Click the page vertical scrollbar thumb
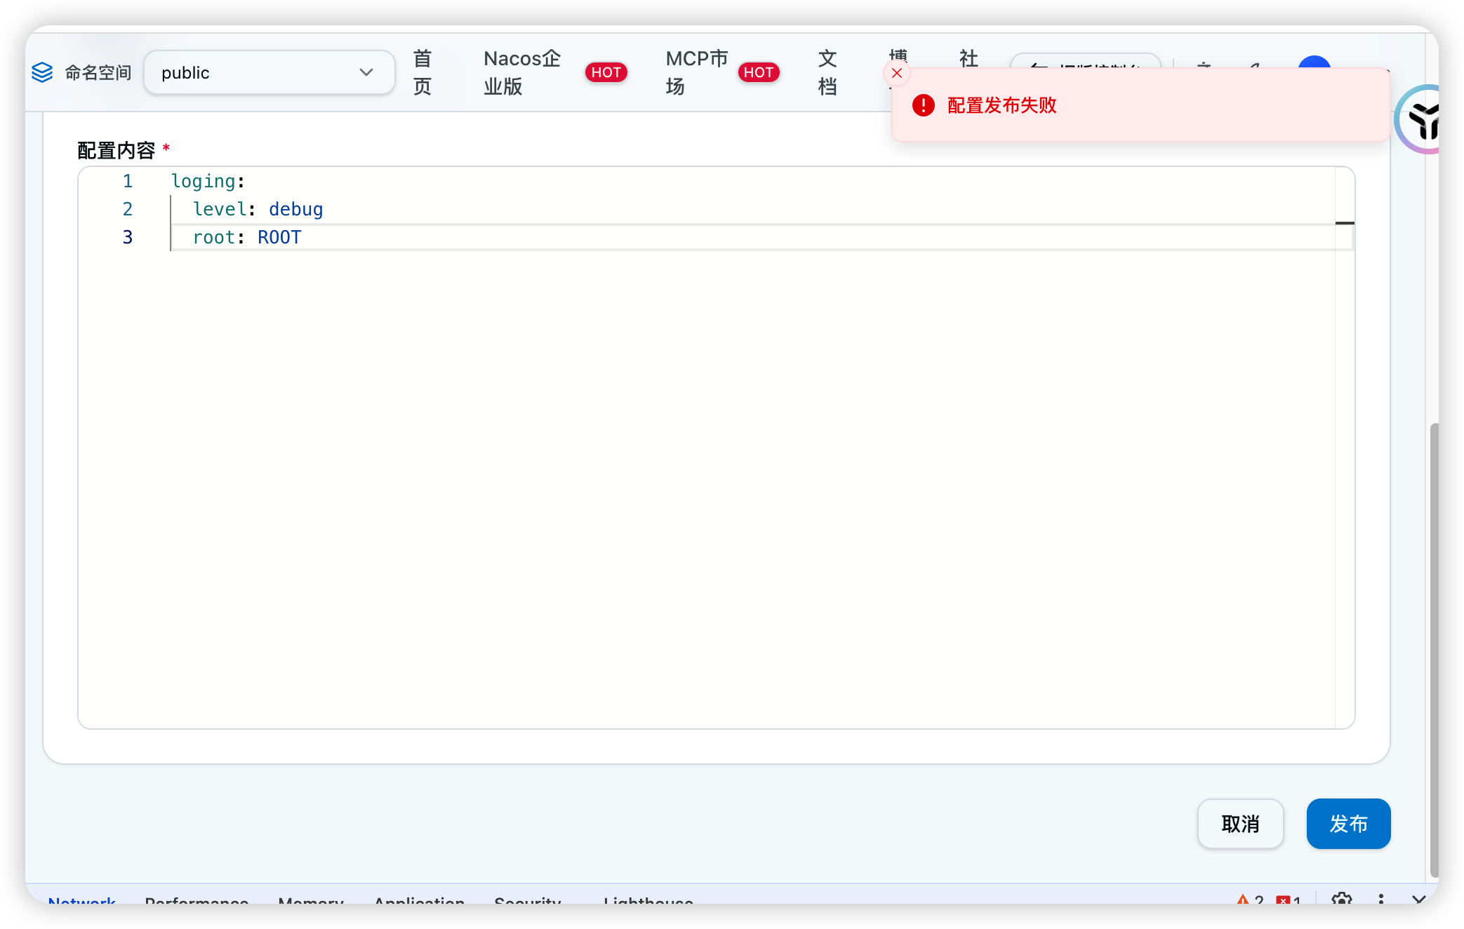 pos(1434,649)
